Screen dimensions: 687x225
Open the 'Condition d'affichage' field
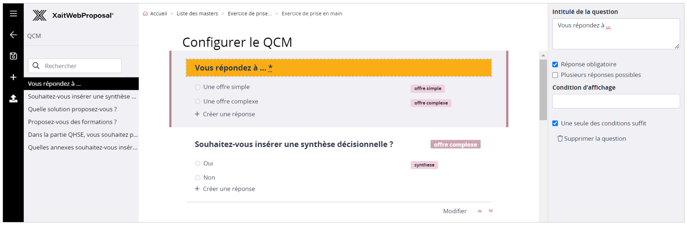click(x=616, y=101)
